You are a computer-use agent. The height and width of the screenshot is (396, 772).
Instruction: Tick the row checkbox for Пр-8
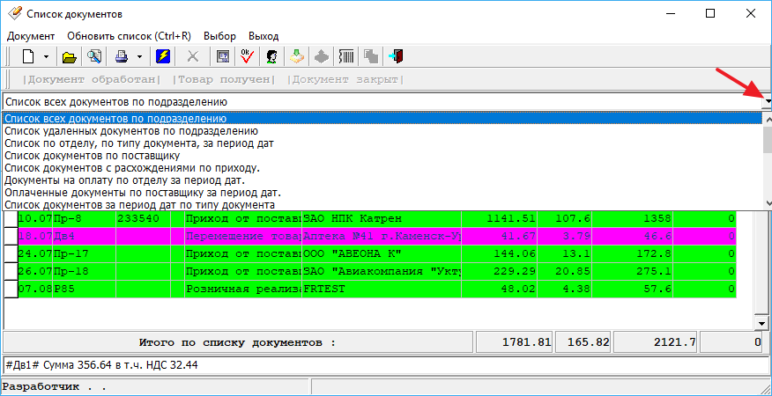pyautogui.click(x=11, y=218)
